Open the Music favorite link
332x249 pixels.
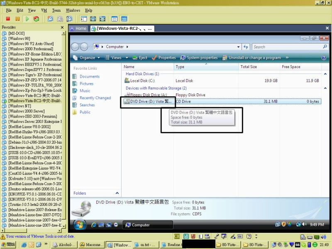[x=81, y=90]
